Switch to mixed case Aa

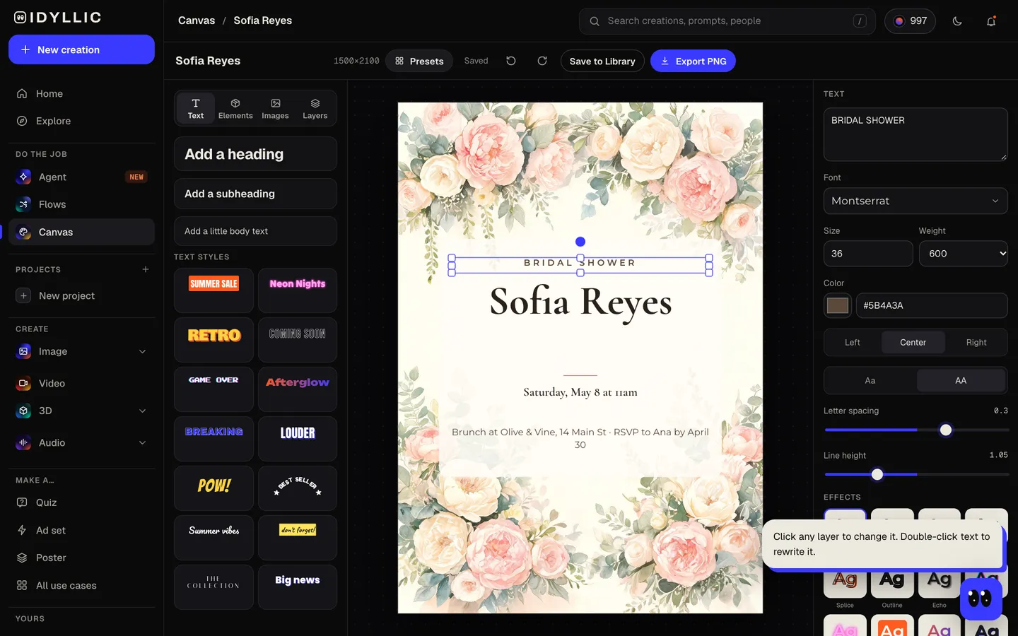[870, 380]
